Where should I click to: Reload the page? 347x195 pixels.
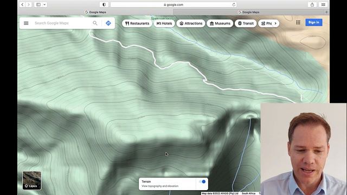coord(234,5)
